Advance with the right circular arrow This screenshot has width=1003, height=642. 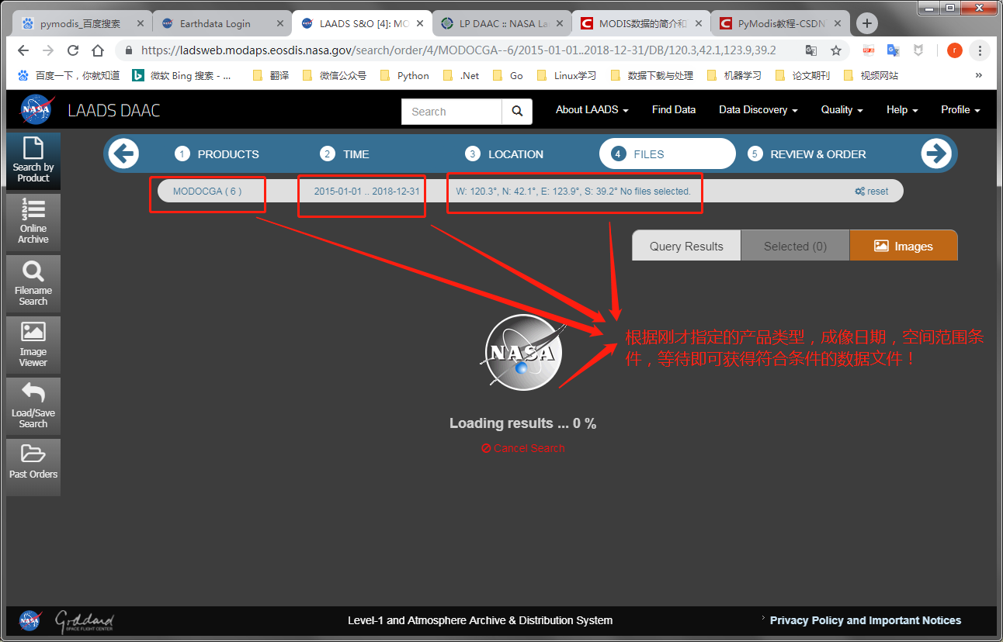936,154
